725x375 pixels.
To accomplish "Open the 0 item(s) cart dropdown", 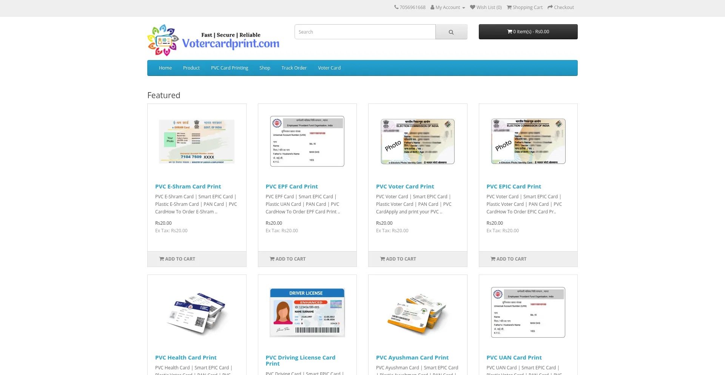I will [x=528, y=32].
